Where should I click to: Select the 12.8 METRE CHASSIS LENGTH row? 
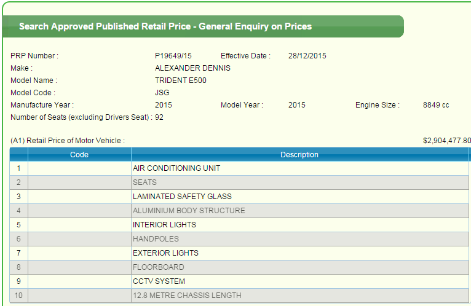coord(239,295)
